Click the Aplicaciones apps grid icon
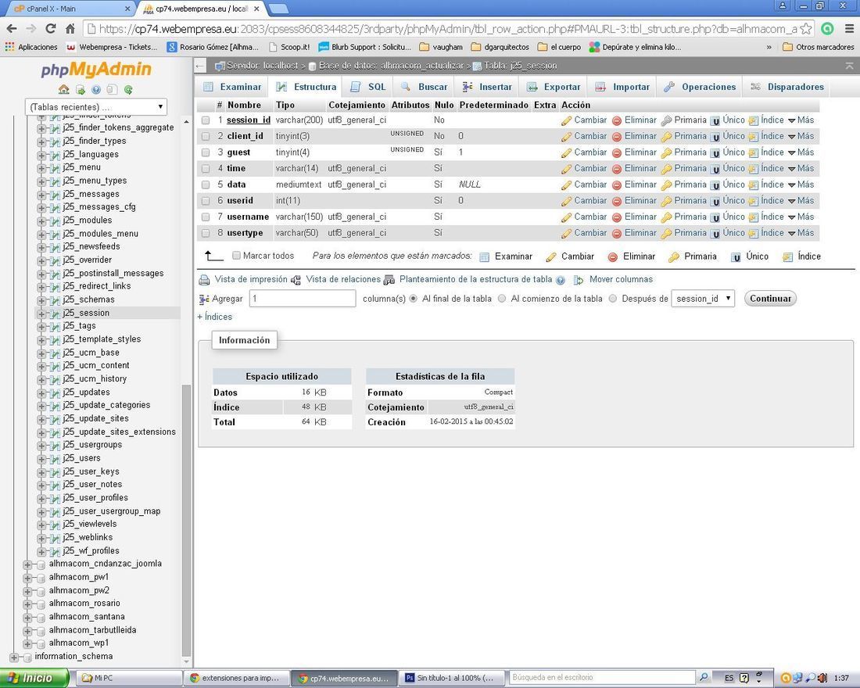 pyautogui.click(x=9, y=47)
